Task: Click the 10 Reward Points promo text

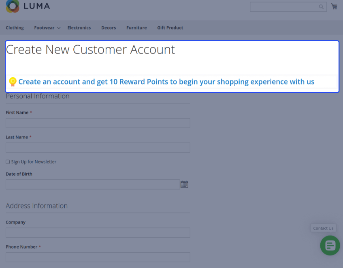Action: tap(166, 82)
